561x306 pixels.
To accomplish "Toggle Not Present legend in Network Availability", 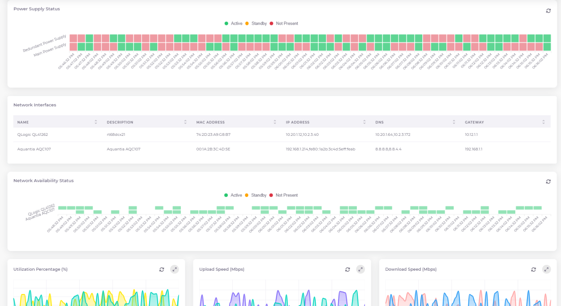I will coord(287,195).
